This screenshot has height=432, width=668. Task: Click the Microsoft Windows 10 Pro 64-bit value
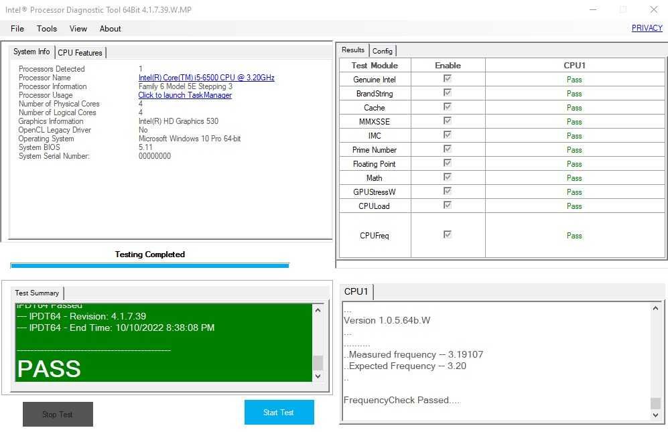190,139
